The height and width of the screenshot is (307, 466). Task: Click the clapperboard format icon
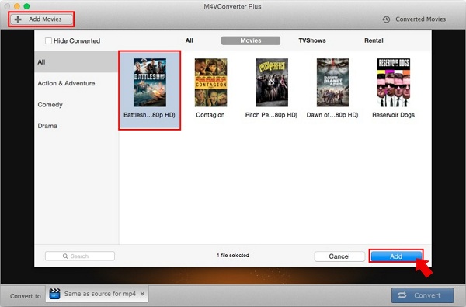click(54, 294)
